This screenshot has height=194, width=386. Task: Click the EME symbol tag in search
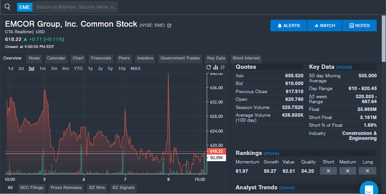25,7
